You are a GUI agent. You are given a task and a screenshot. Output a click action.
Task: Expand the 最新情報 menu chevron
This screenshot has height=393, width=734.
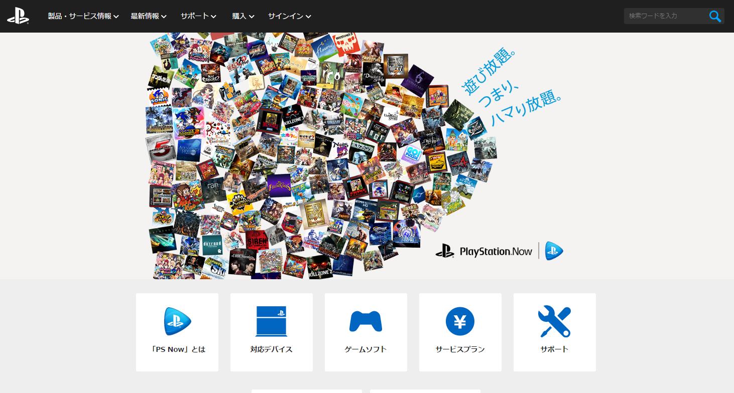coord(164,17)
